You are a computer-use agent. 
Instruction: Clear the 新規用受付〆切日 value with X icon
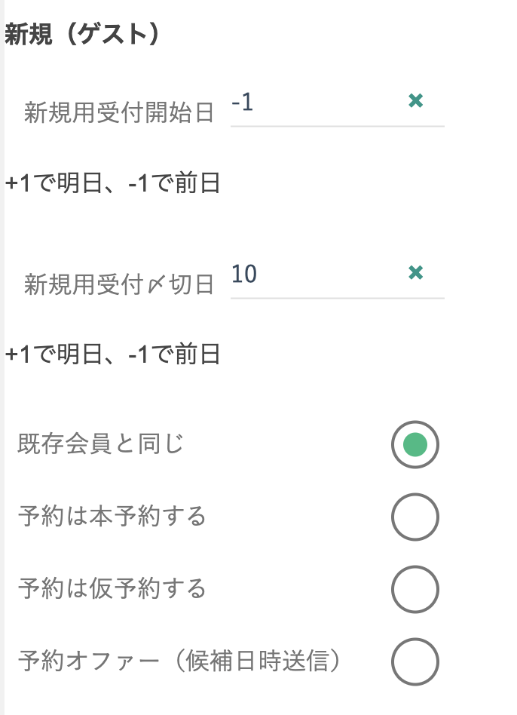415,272
